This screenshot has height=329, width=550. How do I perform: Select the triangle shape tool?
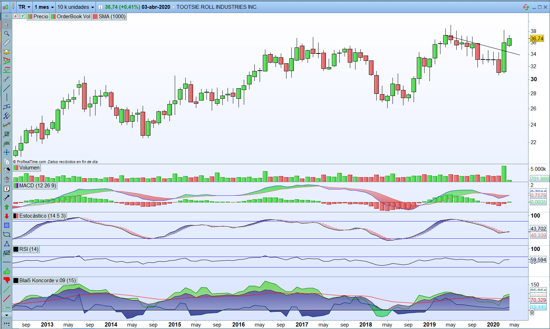tap(6, 244)
